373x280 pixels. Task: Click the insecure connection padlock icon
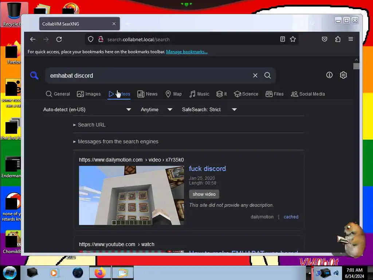point(101,39)
